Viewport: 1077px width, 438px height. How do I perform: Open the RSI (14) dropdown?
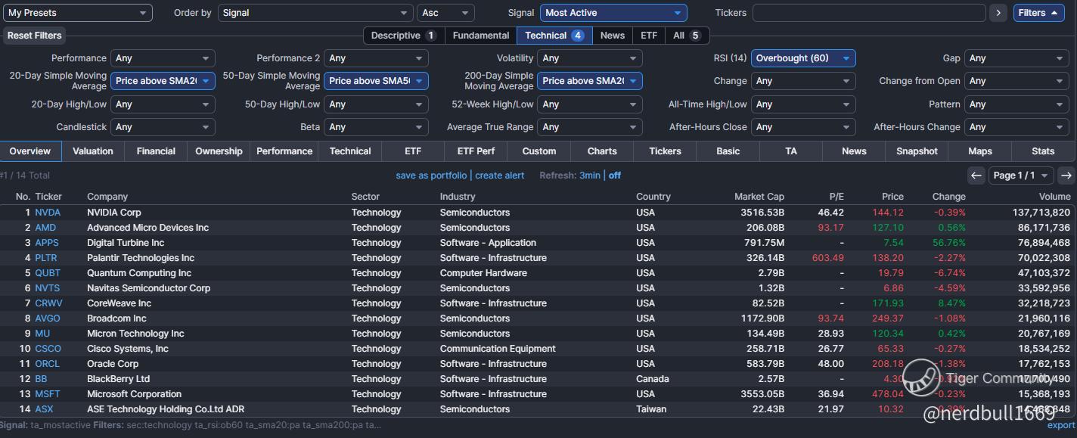[802, 58]
